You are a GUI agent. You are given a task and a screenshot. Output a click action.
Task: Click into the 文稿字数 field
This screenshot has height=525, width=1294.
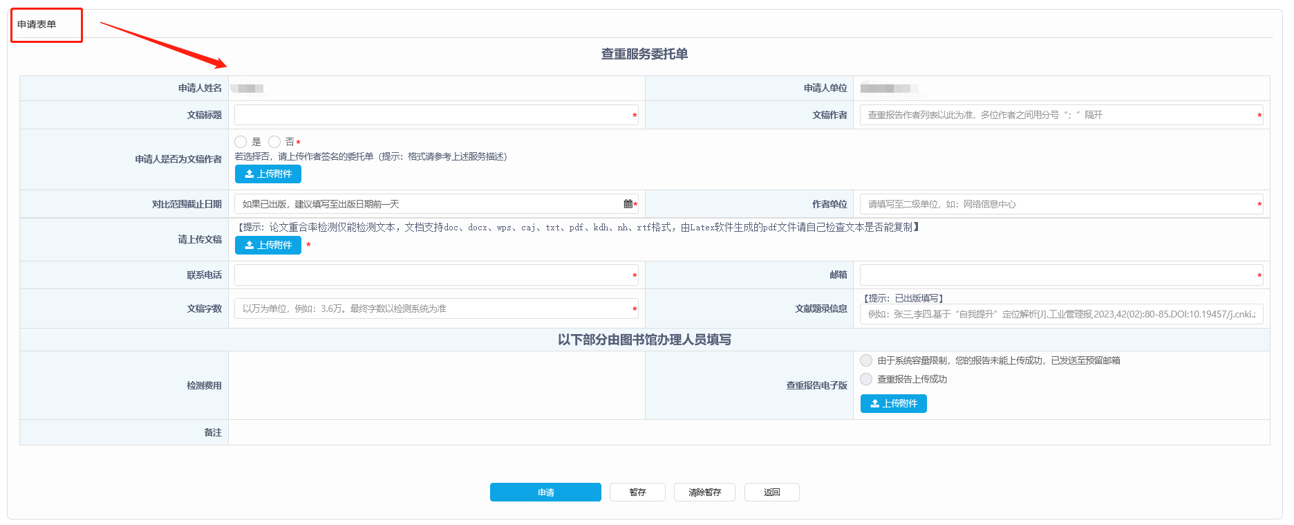432,309
